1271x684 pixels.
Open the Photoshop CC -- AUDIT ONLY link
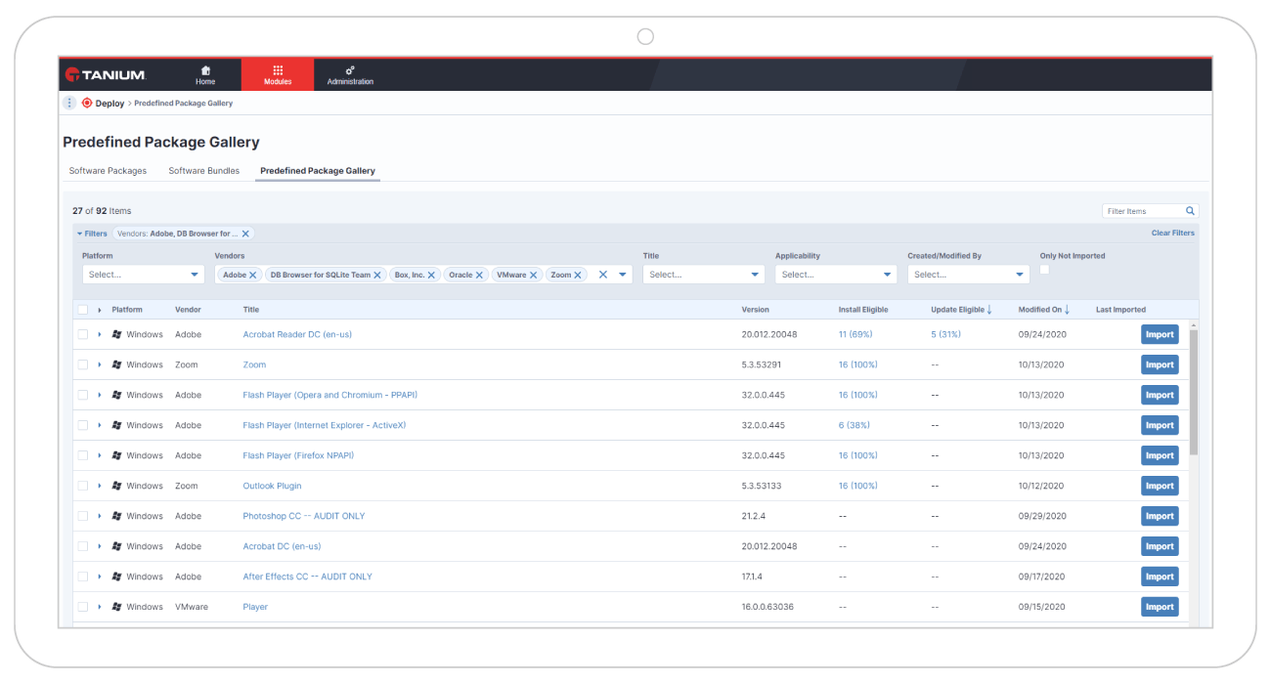click(304, 516)
